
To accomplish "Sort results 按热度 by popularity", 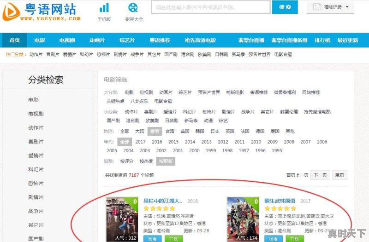I will coord(146,161).
